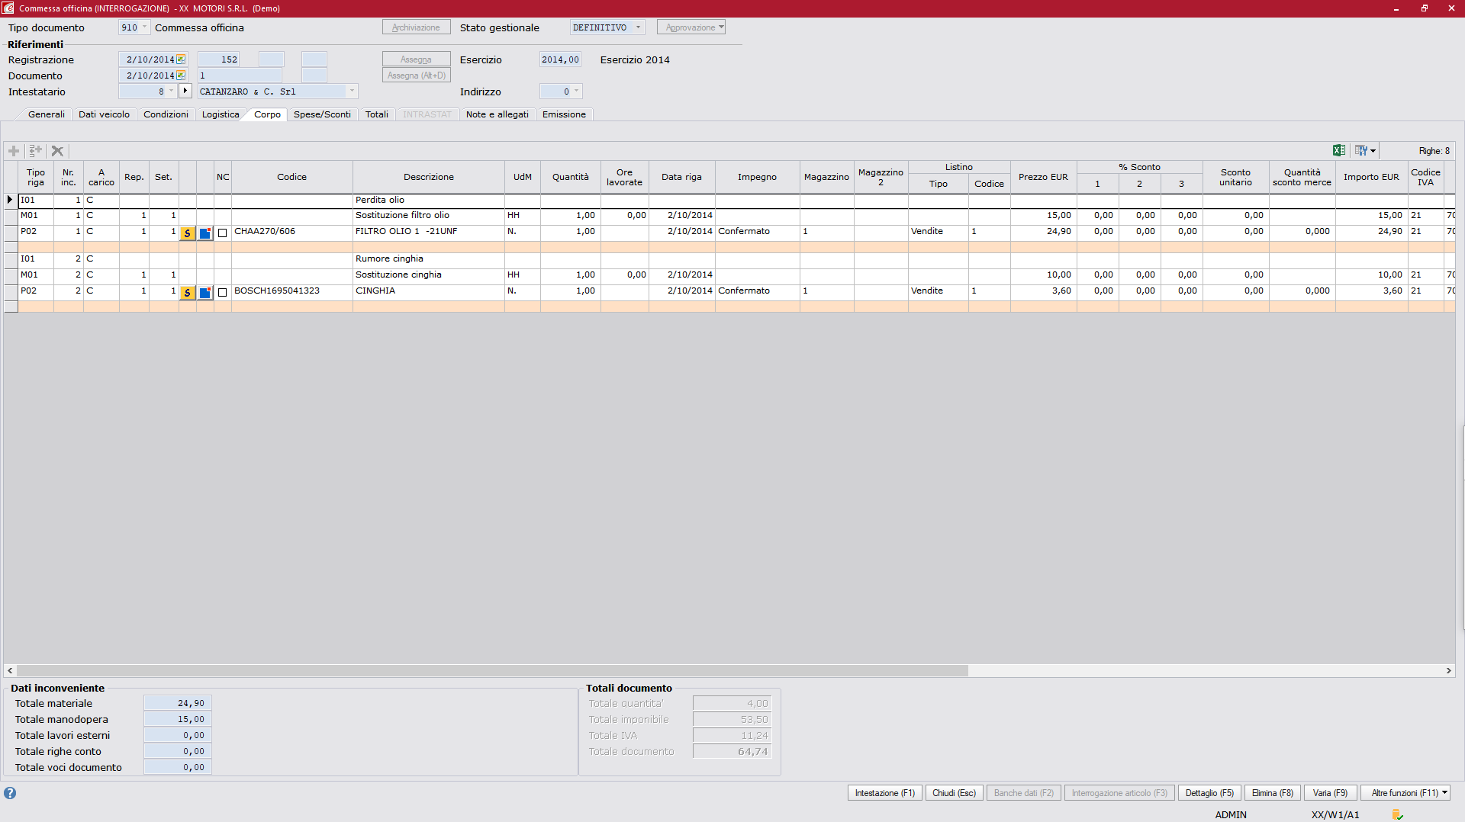1465x822 pixels.
Task: Click the blue help question mark icon
Action: click(x=10, y=793)
